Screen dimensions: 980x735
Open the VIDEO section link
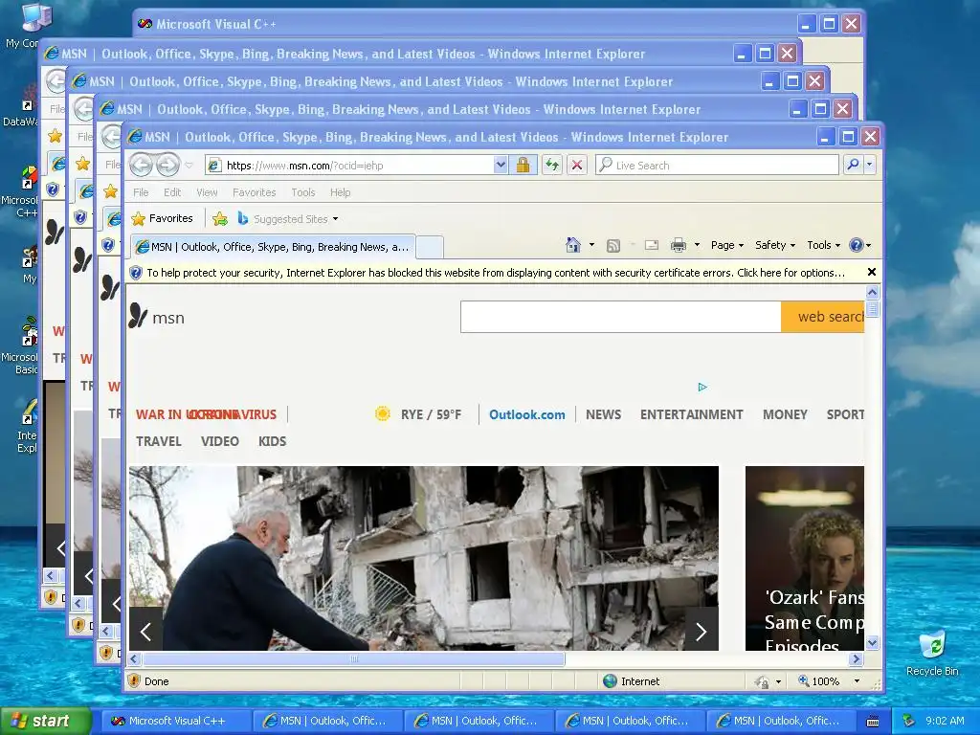point(220,441)
